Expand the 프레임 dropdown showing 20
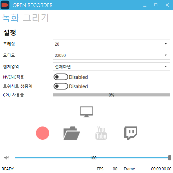The width and height of the screenshot is (173, 173). 111,44
